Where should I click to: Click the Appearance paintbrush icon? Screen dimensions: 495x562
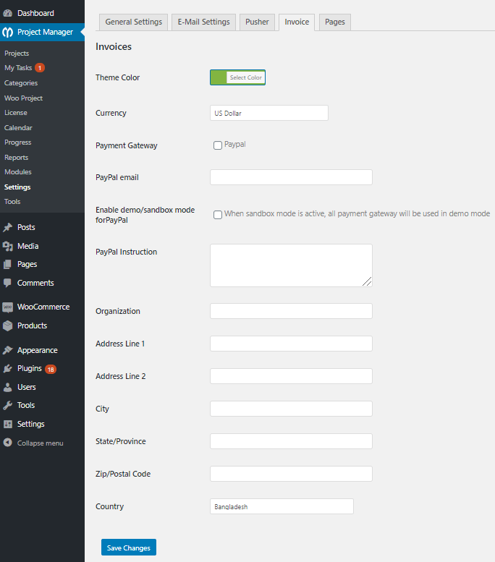tap(7, 350)
